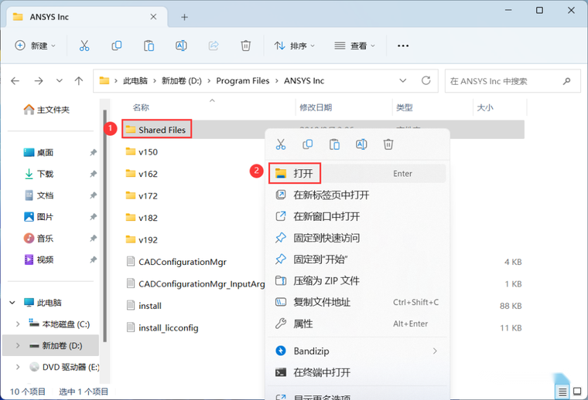This screenshot has width=588, height=400.
Task: Choose 固定到"开始" in the context menu
Action: [x=357, y=259]
